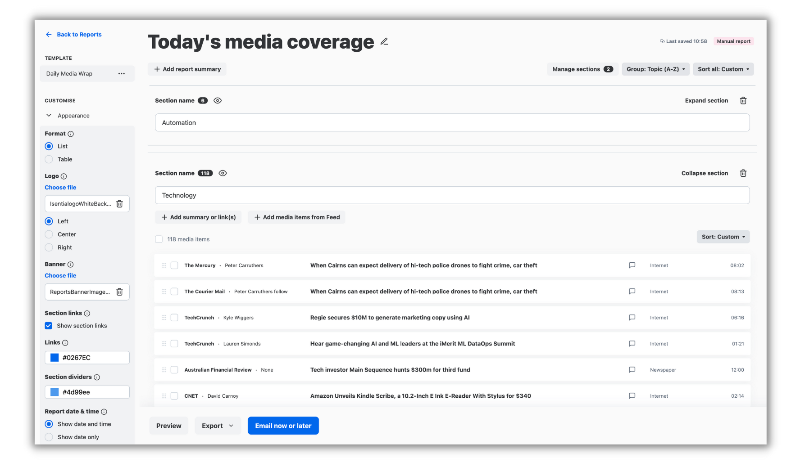Toggle visibility eye for the Technology section
This screenshot has width=805, height=467.
click(223, 173)
